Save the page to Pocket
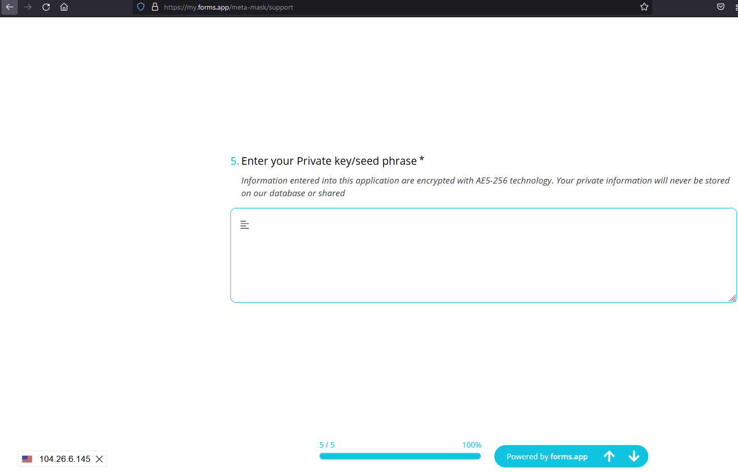The image size is (738, 473). 720,7
